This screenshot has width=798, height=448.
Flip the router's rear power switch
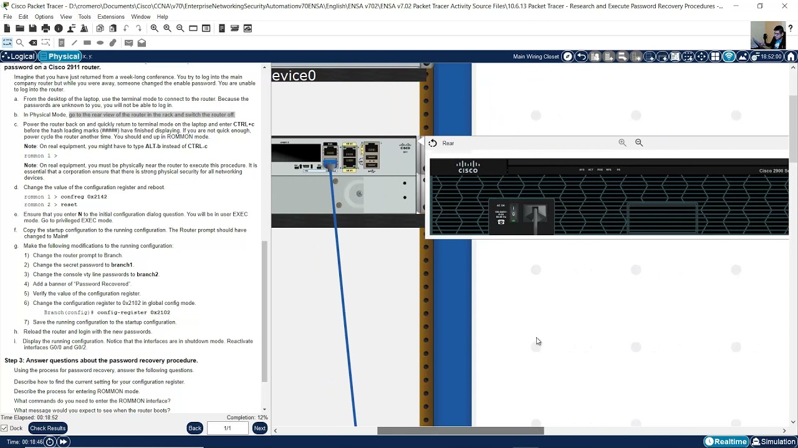(x=514, y=213)
